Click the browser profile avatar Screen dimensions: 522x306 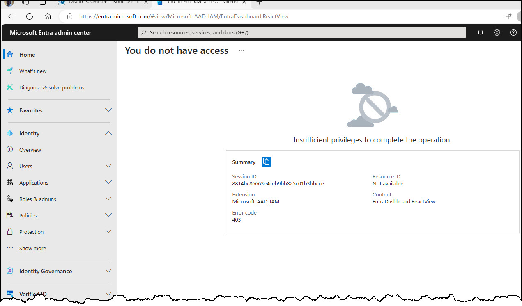point(9,2)
